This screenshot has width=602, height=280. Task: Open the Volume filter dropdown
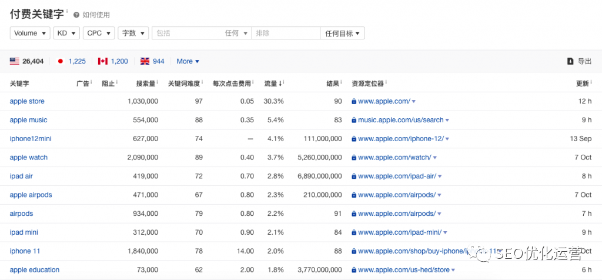[x=30, y=33]
